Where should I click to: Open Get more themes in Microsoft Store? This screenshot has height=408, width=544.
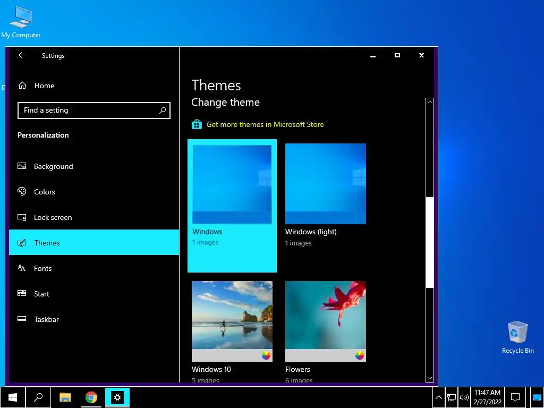tap(265, 124)
